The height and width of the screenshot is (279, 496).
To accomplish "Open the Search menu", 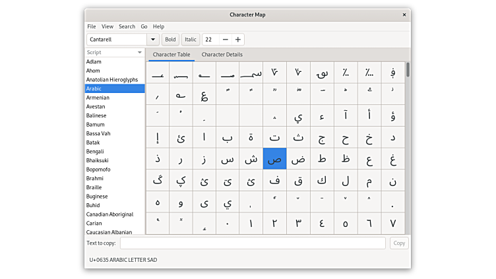I will 127,26.
